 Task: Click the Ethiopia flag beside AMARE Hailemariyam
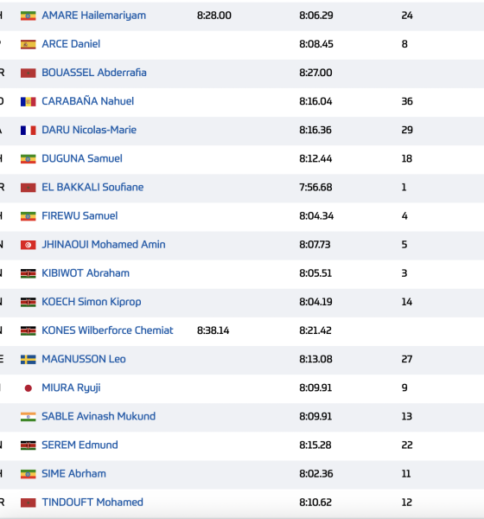tap(29, 16)
